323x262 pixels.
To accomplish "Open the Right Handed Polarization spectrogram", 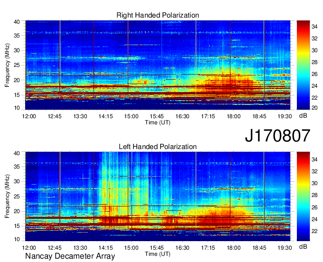I will (158, 65).
